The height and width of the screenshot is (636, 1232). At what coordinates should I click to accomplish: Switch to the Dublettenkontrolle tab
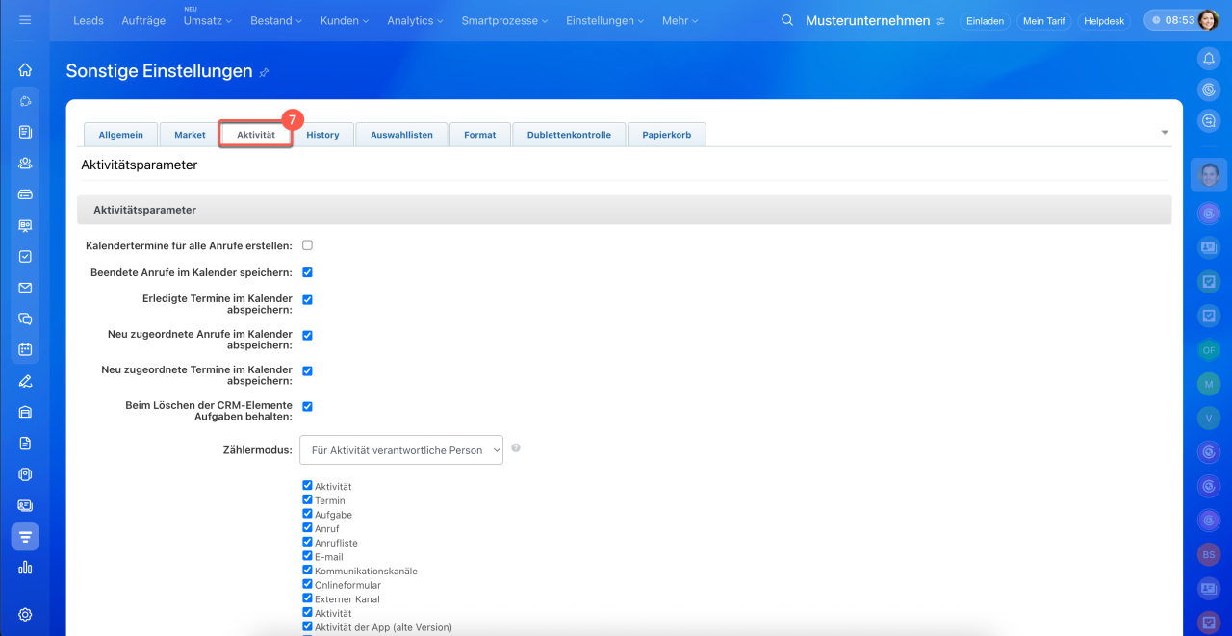(569, 135)
